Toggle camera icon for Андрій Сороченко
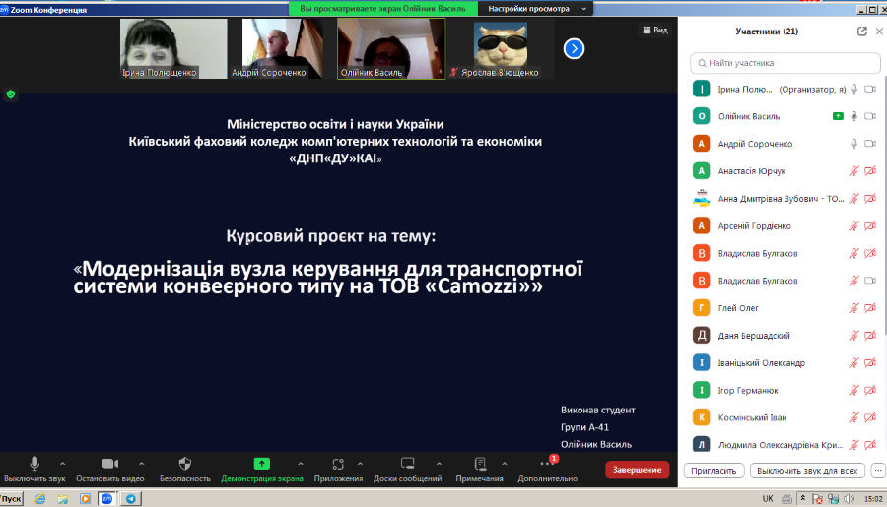Image resolution: width=887 pixels, height=507 pixels. click(870, 144)
